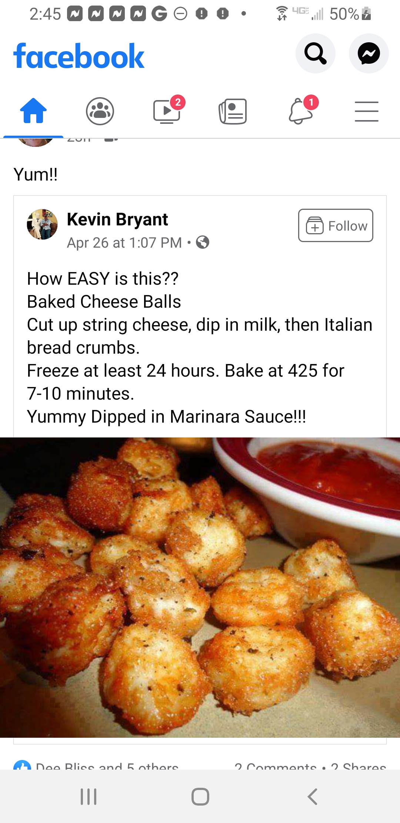Open hamburger menu in navigation bar
Screen dimensions: 400x823
(x=367, y=111)
